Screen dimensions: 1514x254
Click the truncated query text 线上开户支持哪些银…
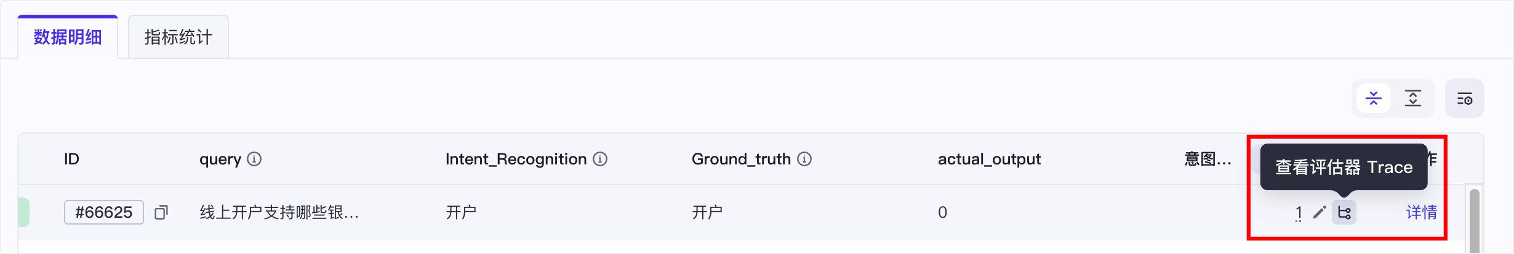(x=279, y=212)
